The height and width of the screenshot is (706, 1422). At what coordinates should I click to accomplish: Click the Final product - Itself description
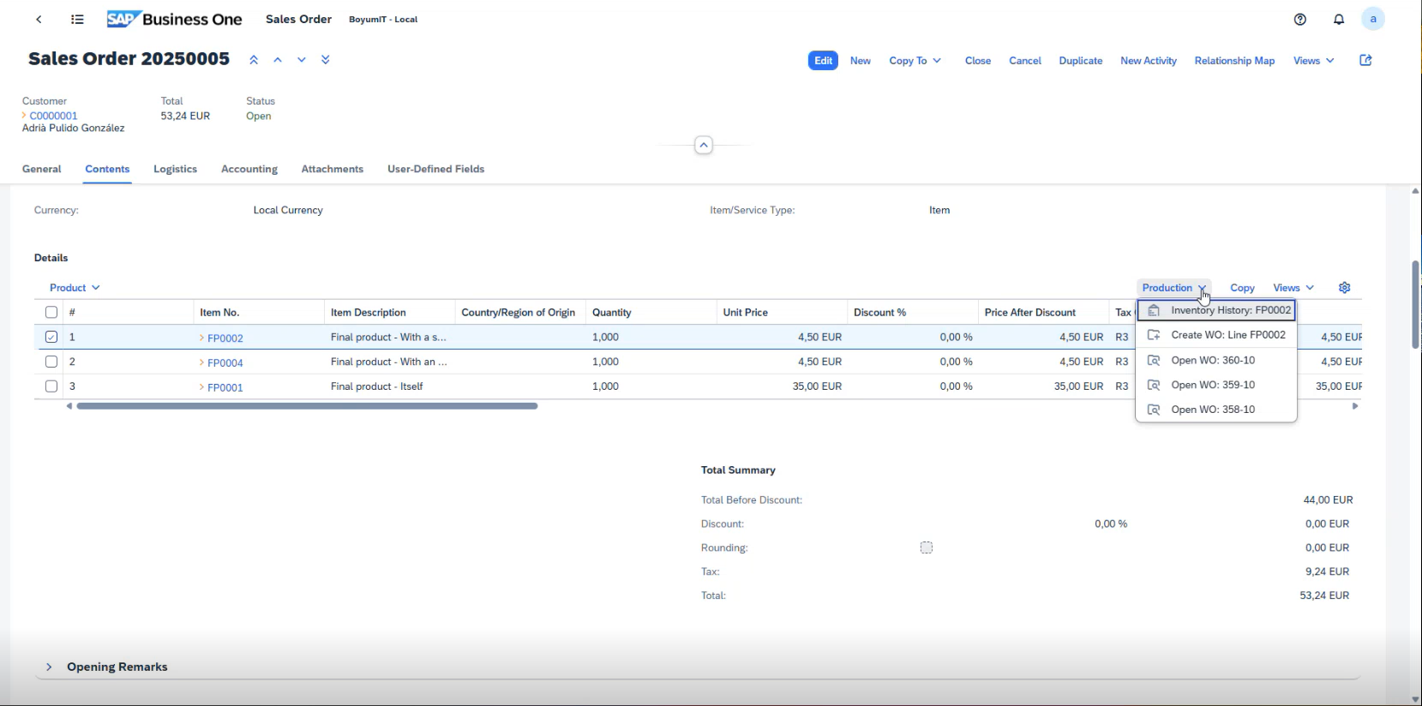tap(377, 386)
